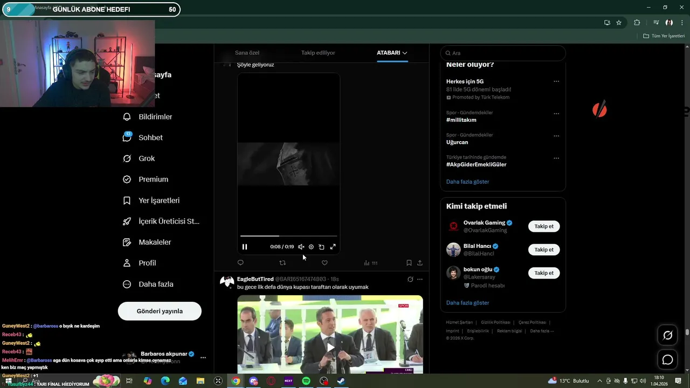Open the floating messages chat button
The width and height of the screenshot is (690, 388).
coord(667,359)
